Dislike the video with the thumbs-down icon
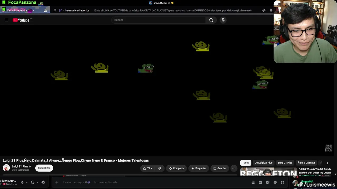 [x=160, y=168]
